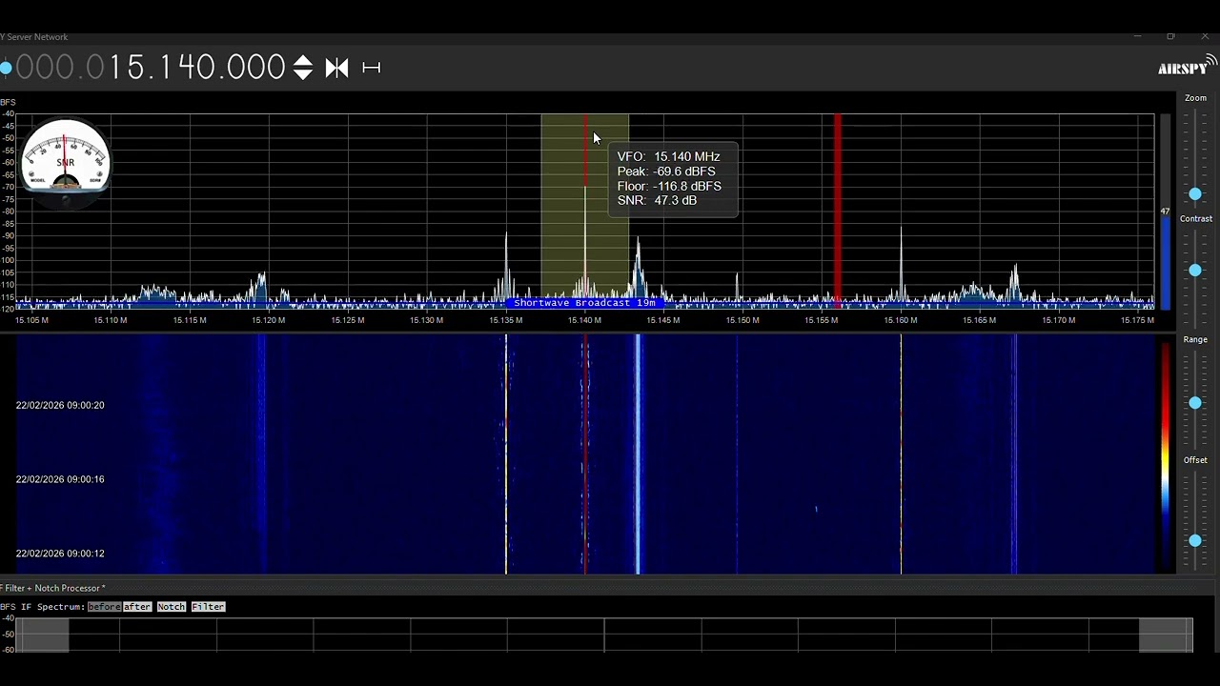Click the 15.165 M axis label
Screen dimensions: 1220x686
click(979, 320)
